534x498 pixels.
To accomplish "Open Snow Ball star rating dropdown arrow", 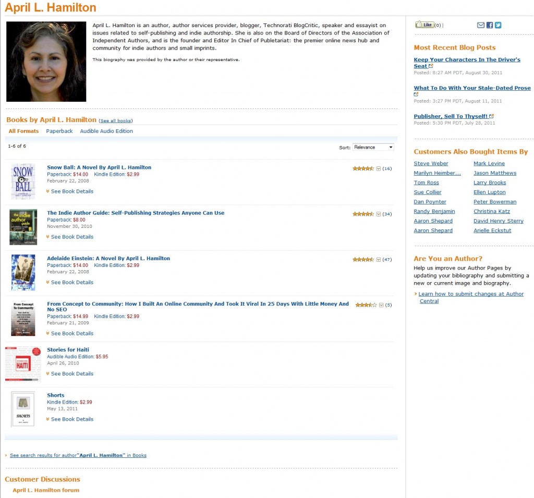I will (x=379, y=168).
